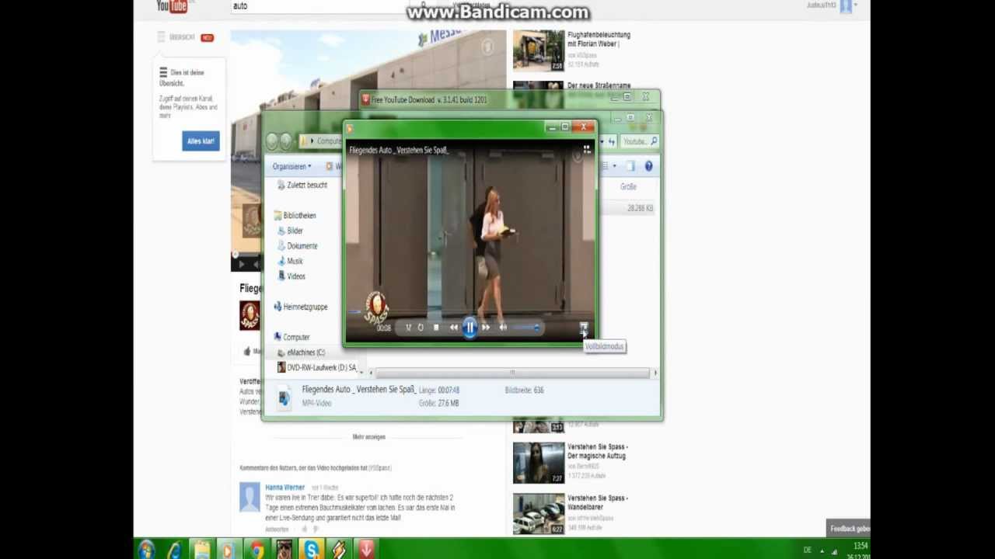Select Heimnetzgruppe in sidebar
The height and width of the screenshot is (559, 995).
[300, 307]
